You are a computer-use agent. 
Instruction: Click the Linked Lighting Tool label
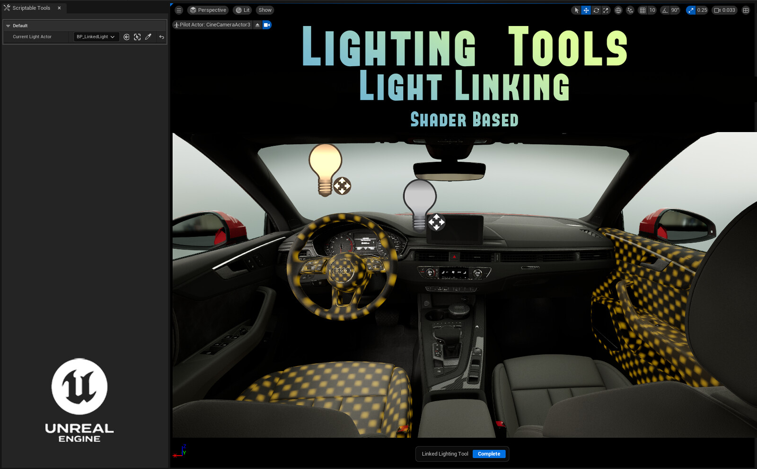pyautogui.click(x=445, y=454)
